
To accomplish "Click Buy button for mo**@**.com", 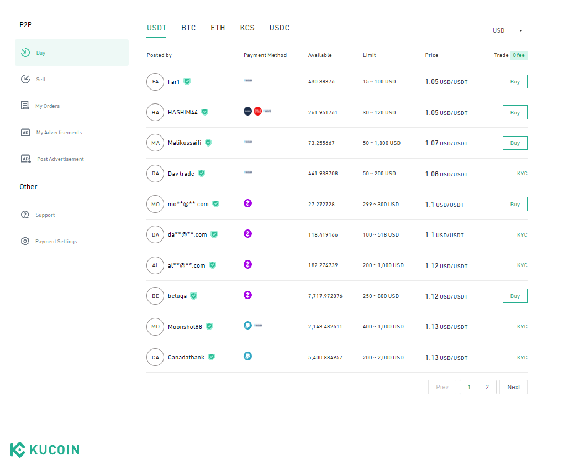I will click(x=515, y=204).
